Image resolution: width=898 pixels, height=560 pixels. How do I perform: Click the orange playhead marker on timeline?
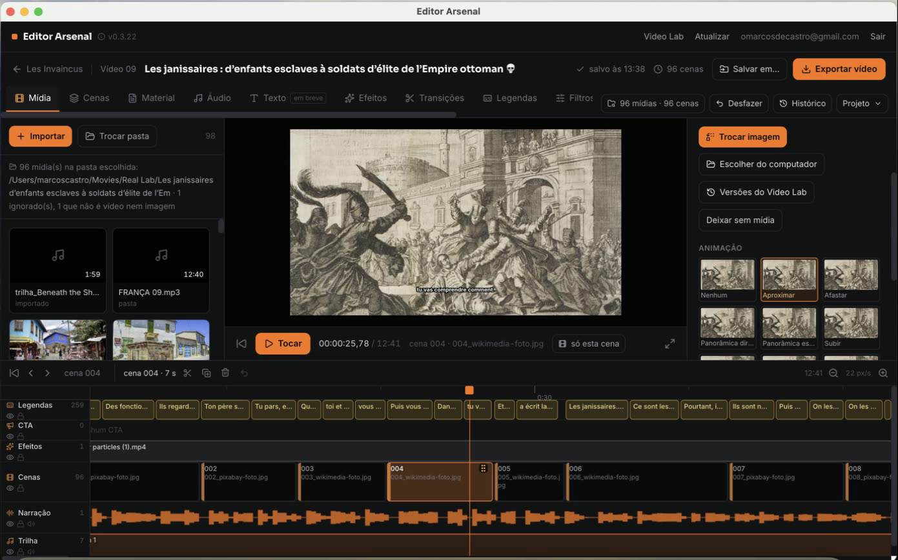point(469,390)
